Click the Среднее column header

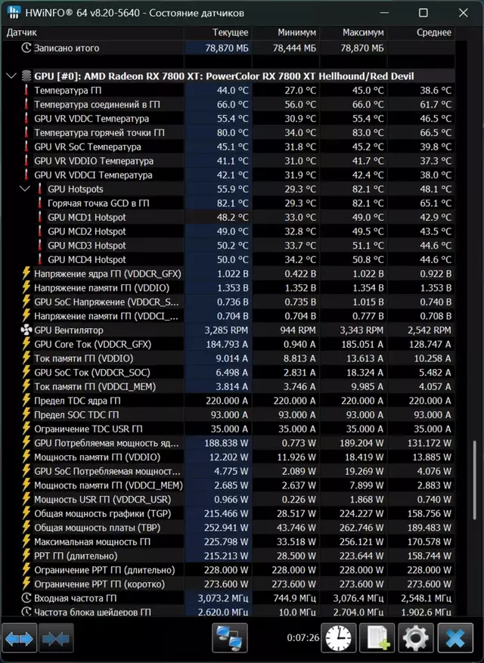point(421,33)
